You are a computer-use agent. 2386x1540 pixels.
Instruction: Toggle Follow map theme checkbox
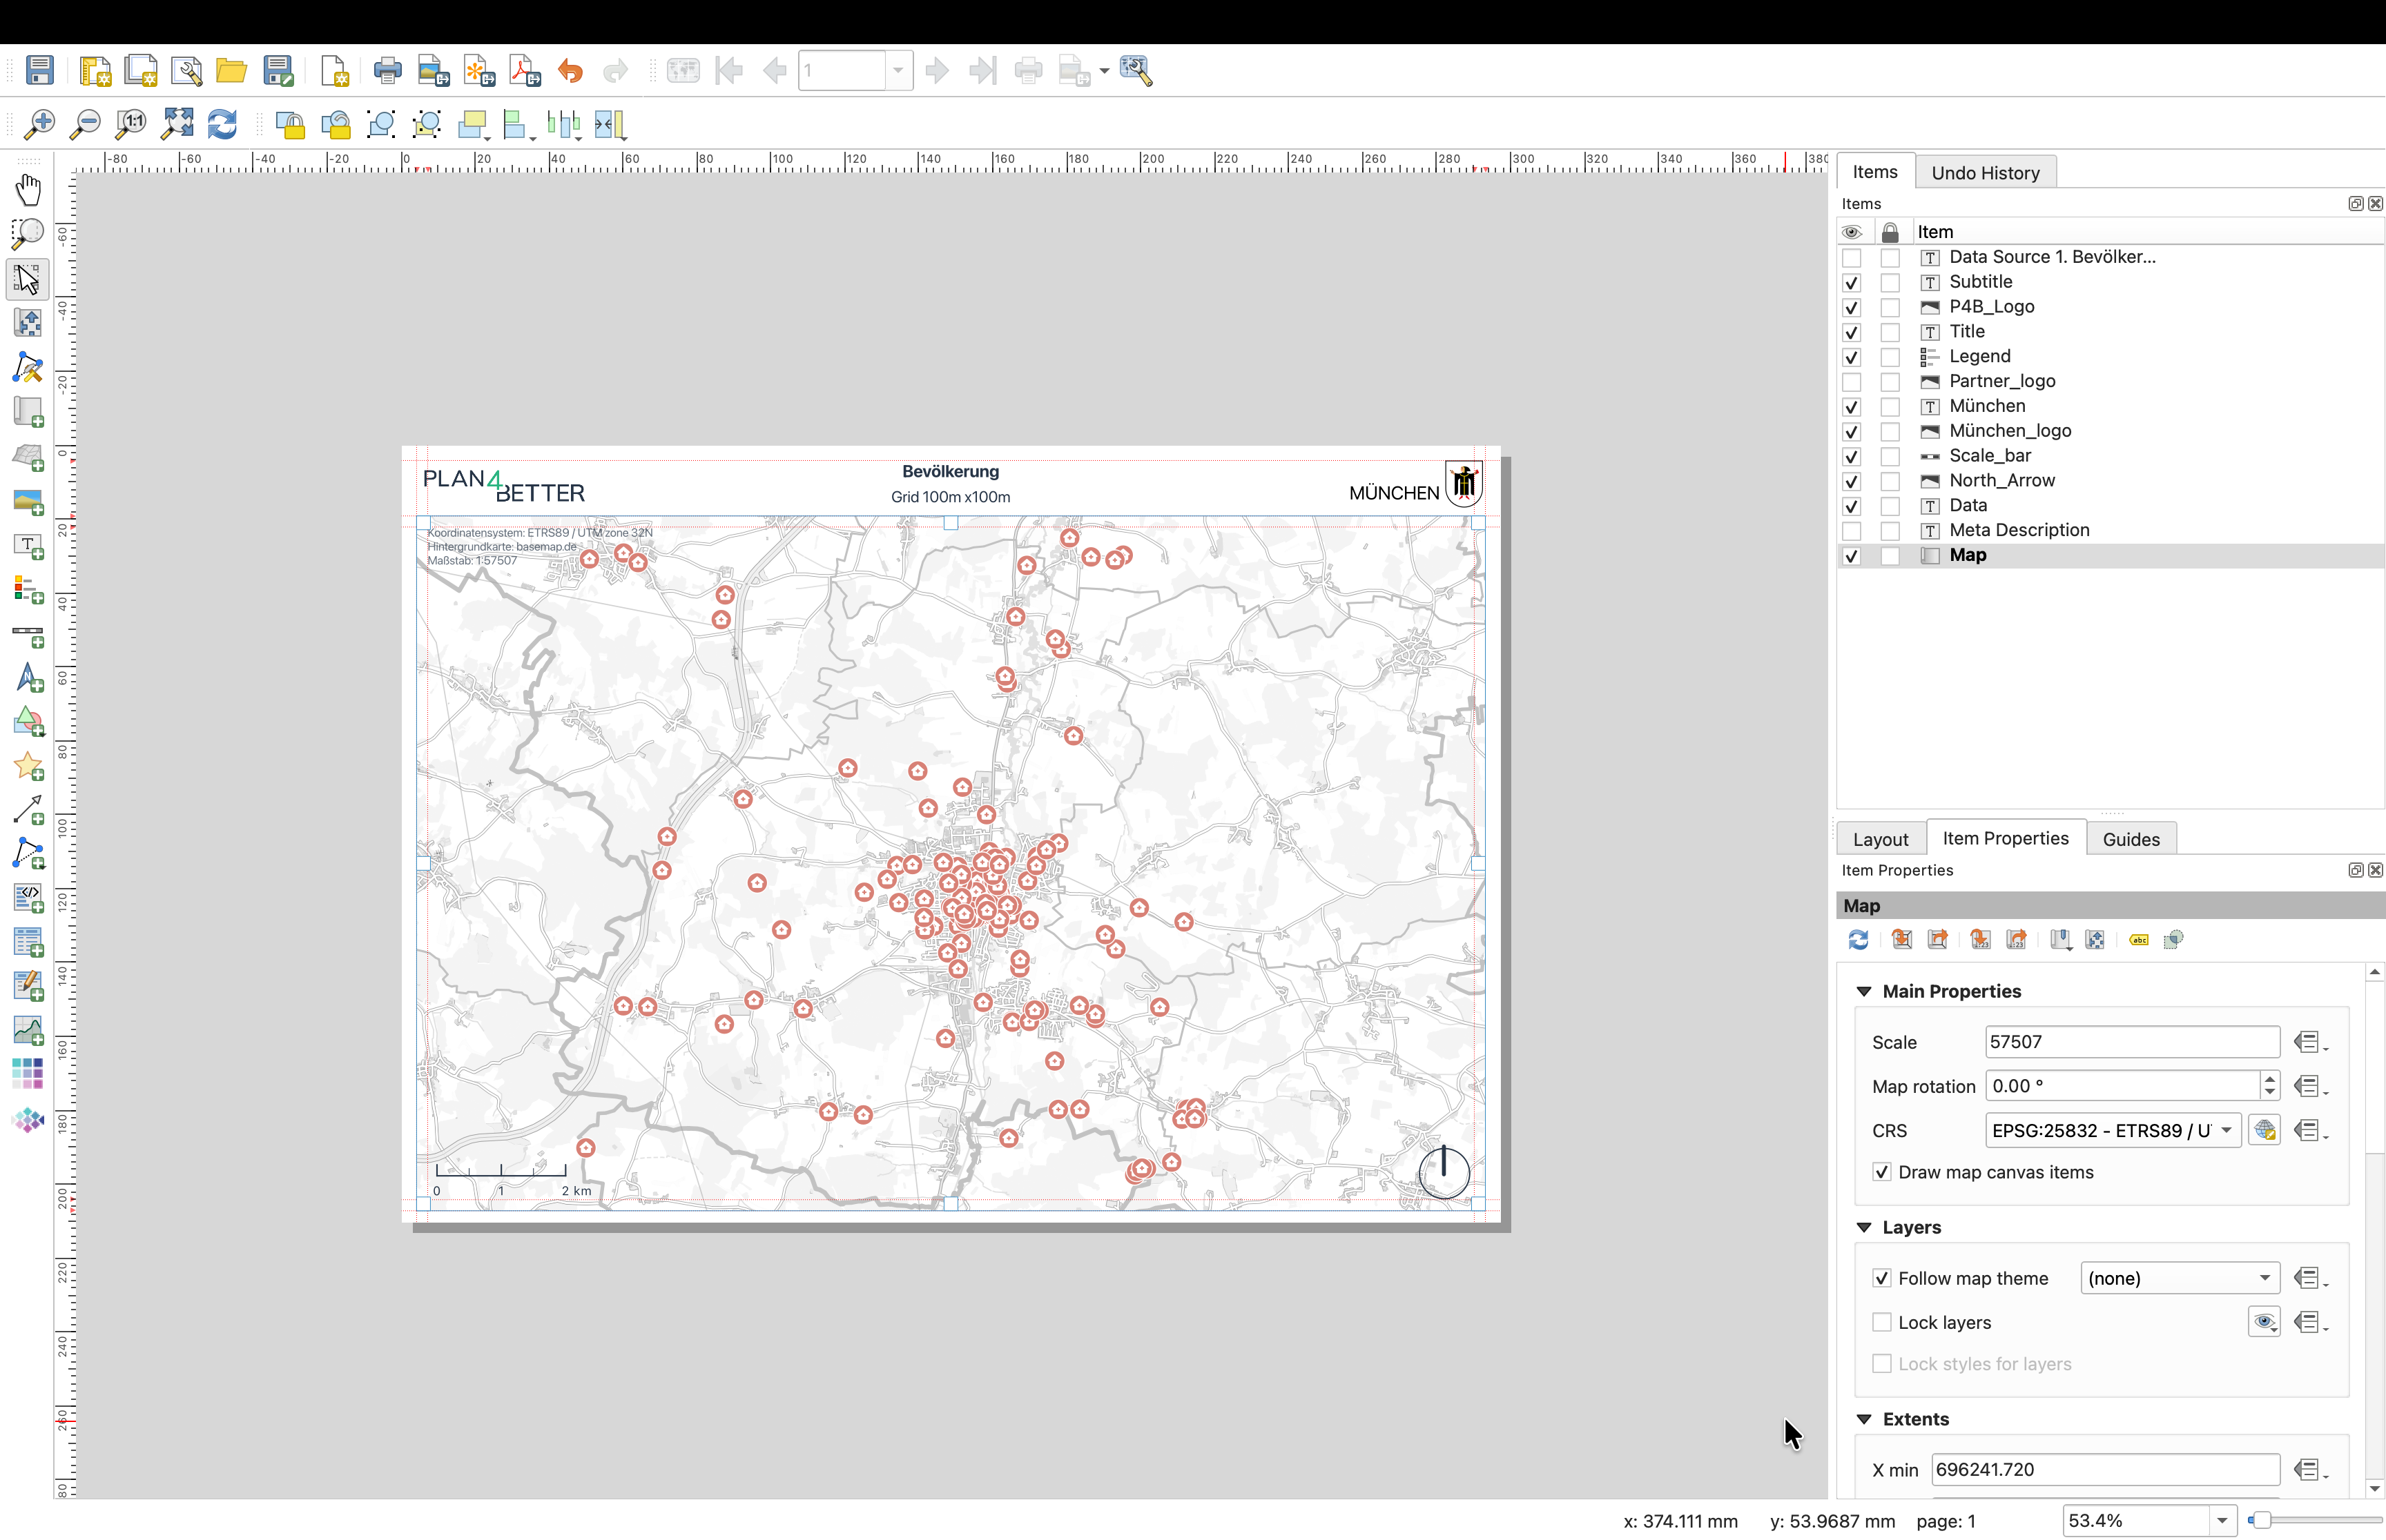1882,1278
